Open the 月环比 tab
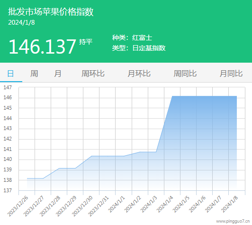Viewport: 252px width, 225px height. (139, 74)
